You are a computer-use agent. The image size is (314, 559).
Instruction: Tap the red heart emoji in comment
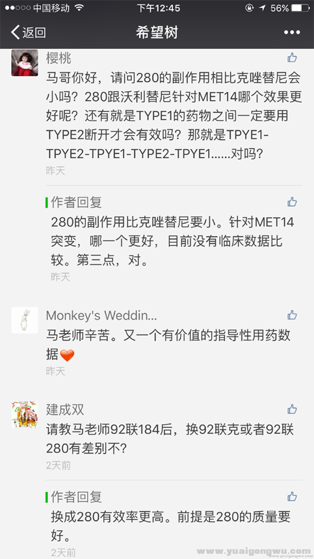point(67,355)
